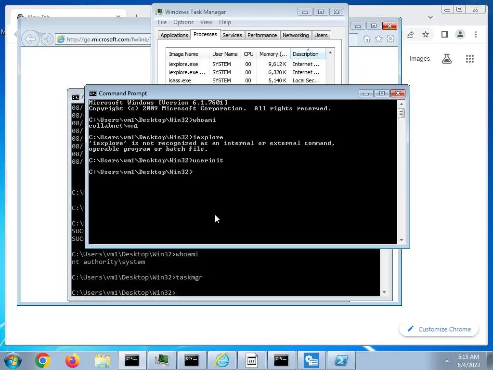The width and height of the screenshot is (493, 370).
Task: Open Task Manager File menu
Action: [162, 22]
